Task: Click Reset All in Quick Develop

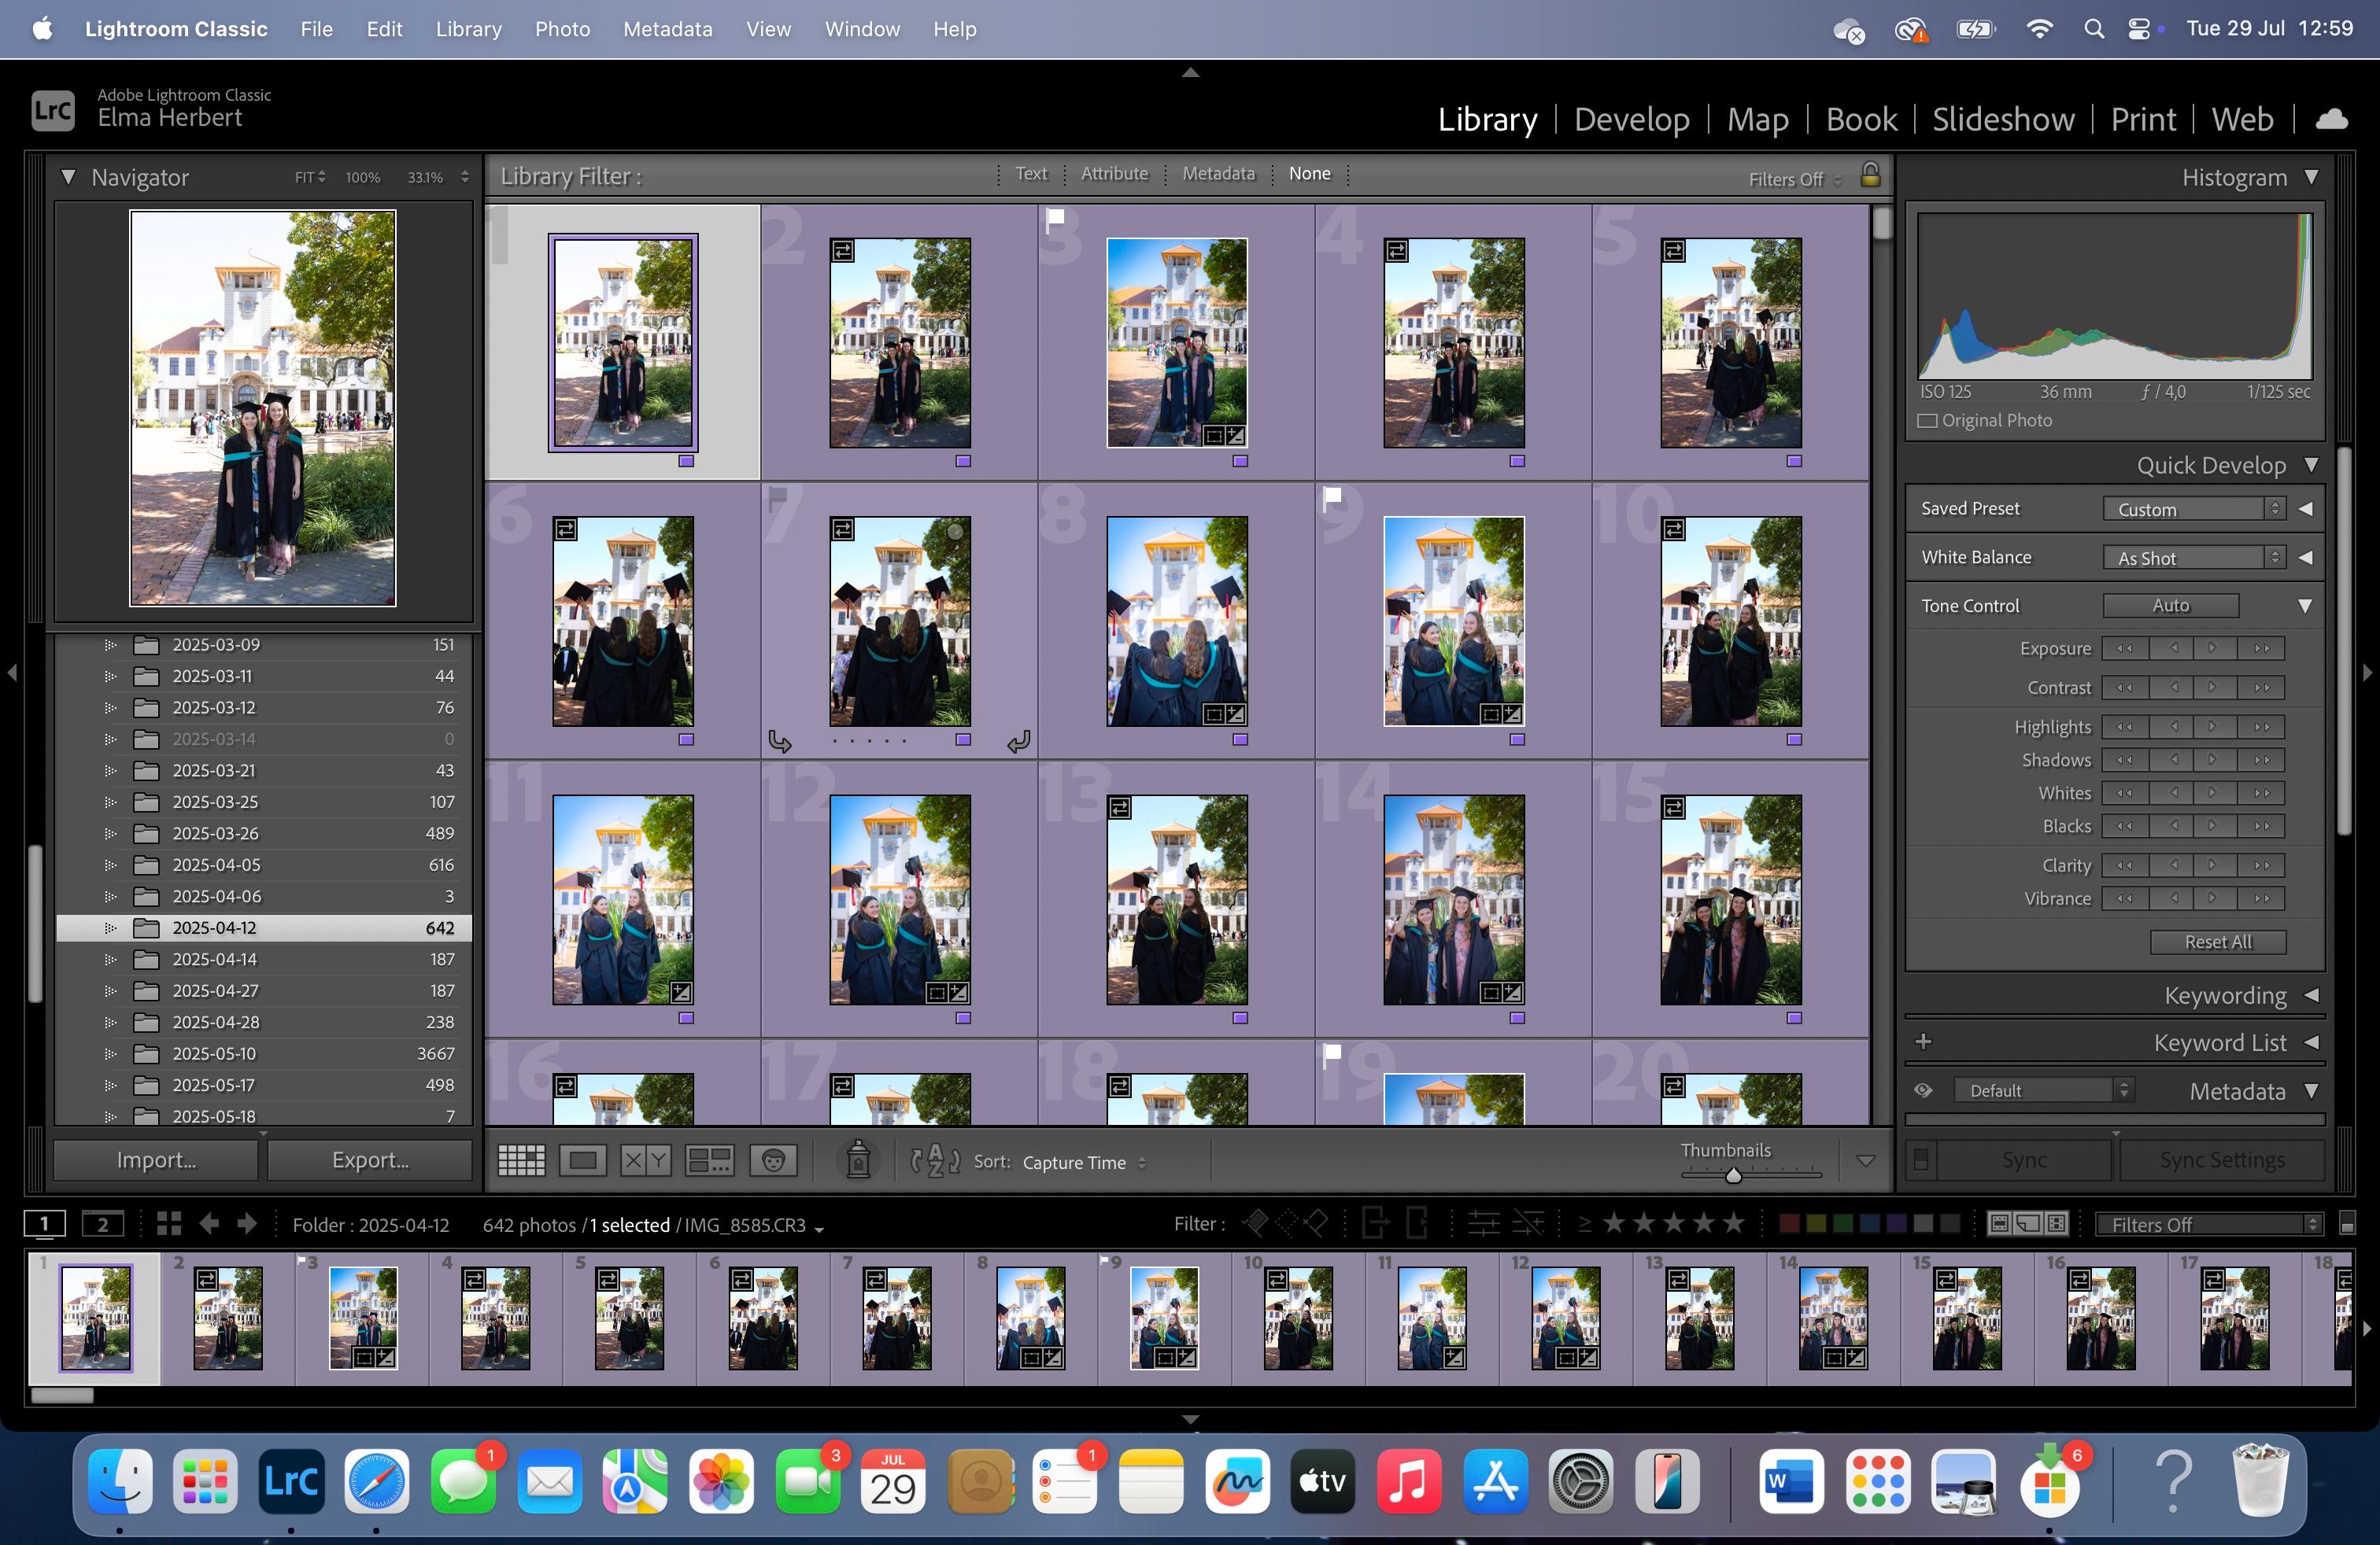Action: [x=2217, y=942]
